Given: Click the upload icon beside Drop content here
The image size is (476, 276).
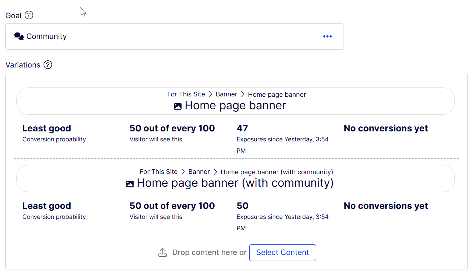Looking at the screenshot, I should tap(163, 253).
